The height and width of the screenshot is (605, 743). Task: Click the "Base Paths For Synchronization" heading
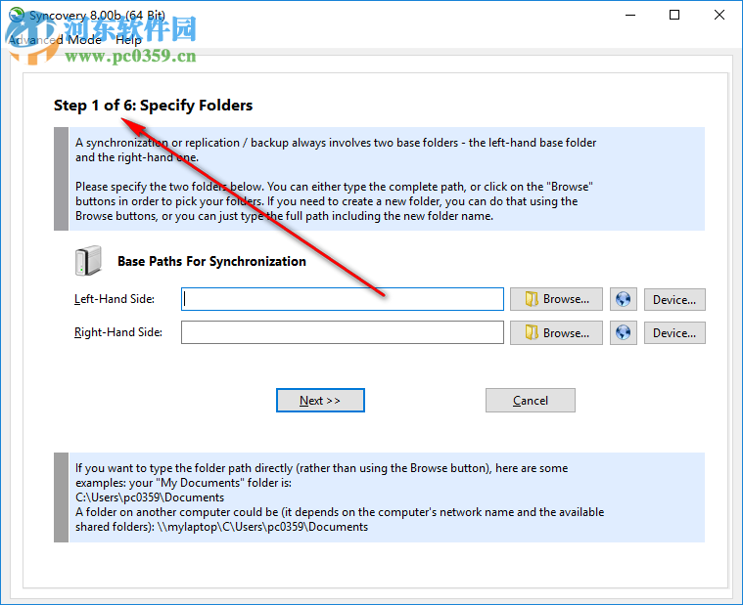[211, 261]
